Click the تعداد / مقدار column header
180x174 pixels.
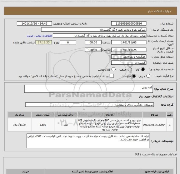point(43,115)
